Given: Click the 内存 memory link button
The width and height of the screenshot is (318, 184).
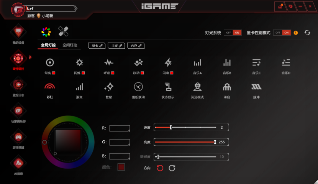Looking at the screenshot, I should click(136, 46).
